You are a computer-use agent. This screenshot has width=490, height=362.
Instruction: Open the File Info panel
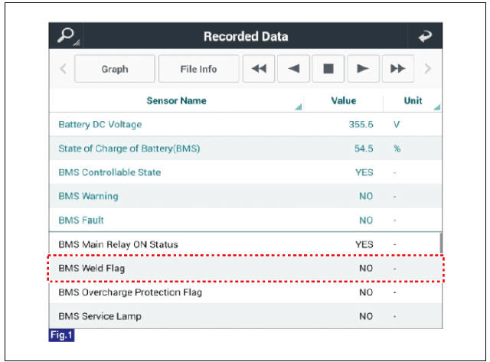coord(199,69)
